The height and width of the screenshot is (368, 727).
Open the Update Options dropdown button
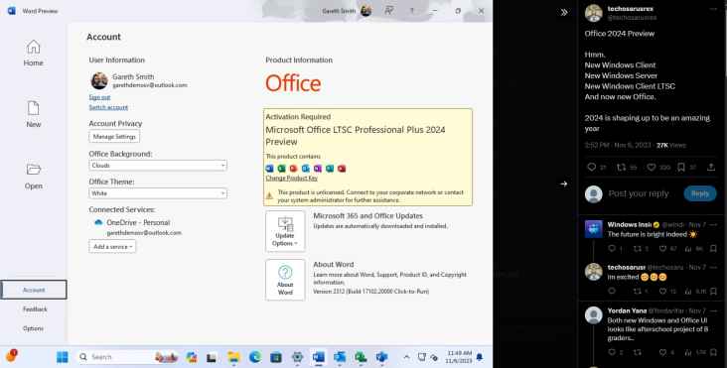click(x=285, y=231)
